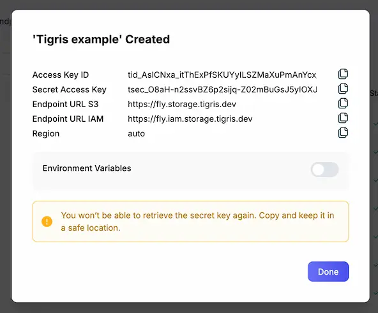Copy the Region value
The width and height of the screenshot is (378, 313).
tap(343, 133)
